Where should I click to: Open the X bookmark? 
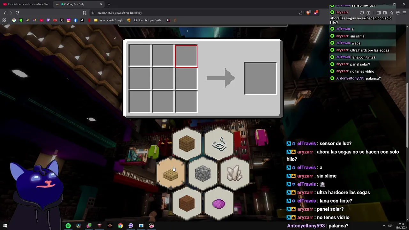coord(62,20)
